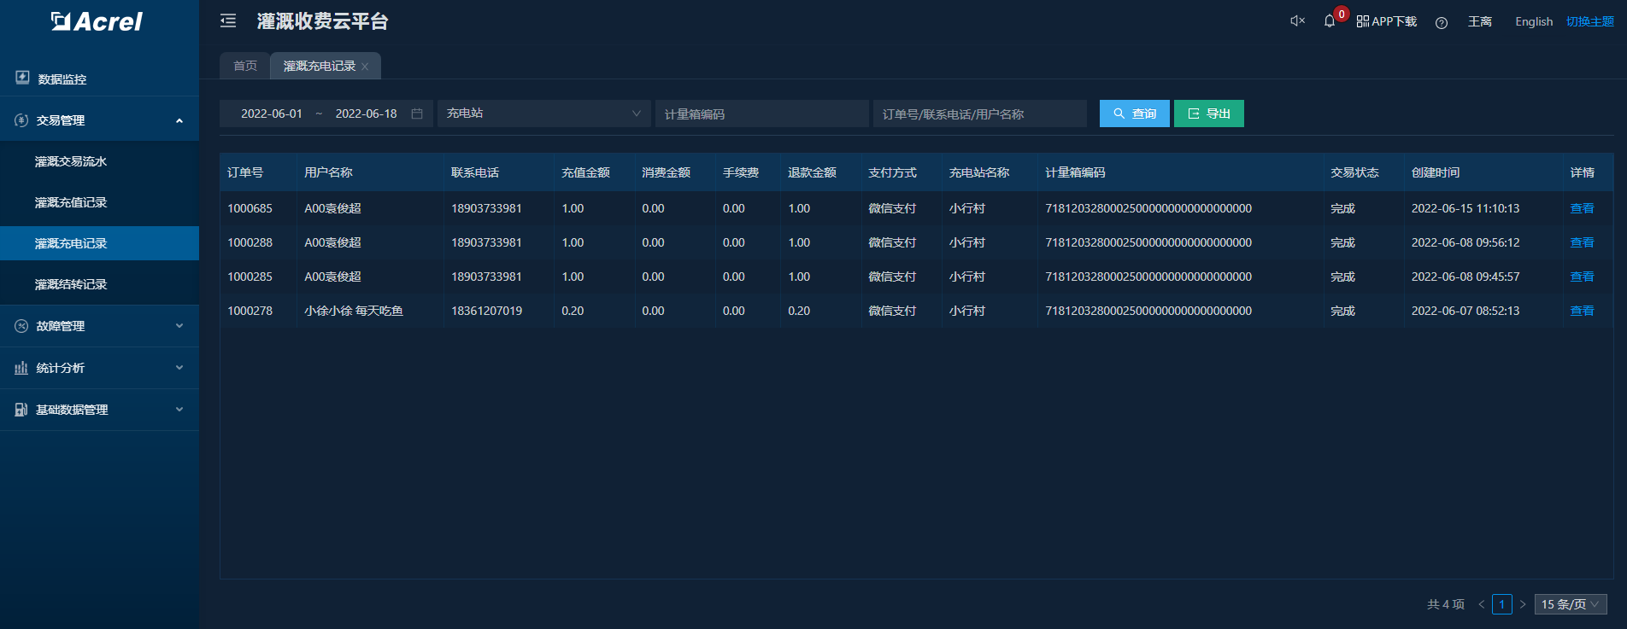The image size is (1627, 629).
Task: Click the 导出 export button
Action: 1209,114
